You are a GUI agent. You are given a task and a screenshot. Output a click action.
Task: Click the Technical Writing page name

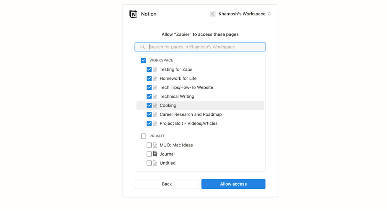(177, 96)
